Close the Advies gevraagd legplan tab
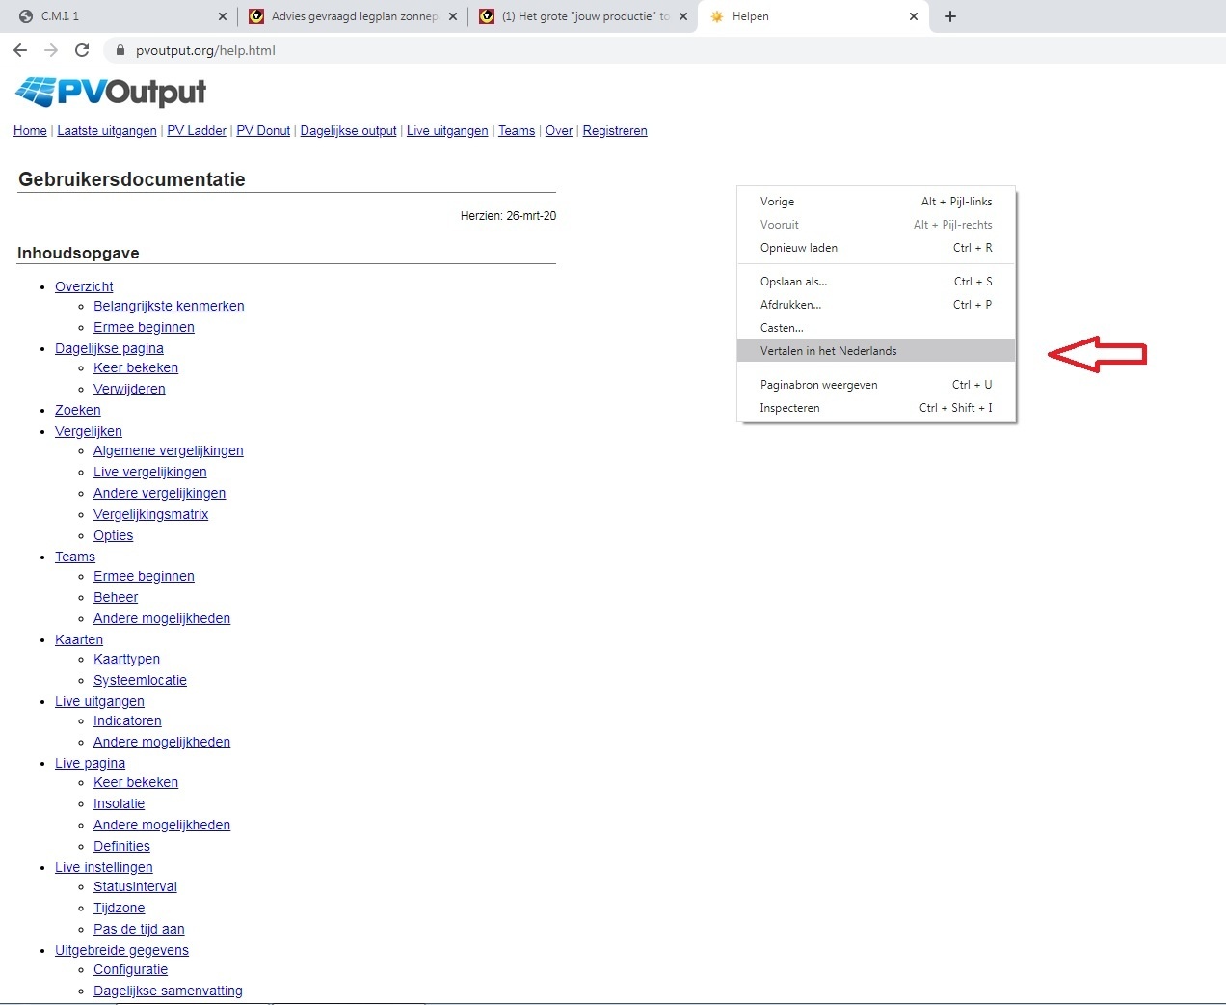 tap(453, 16)
